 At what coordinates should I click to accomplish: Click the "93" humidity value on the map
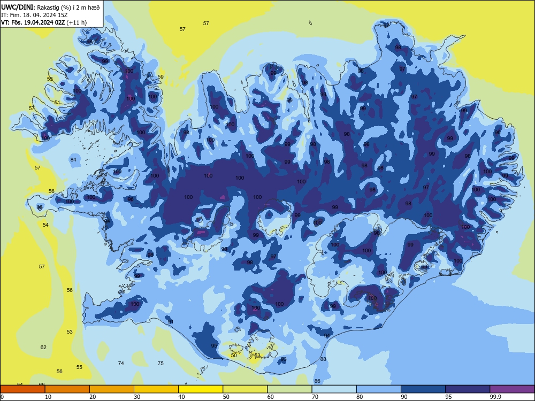tap(284, 359)
